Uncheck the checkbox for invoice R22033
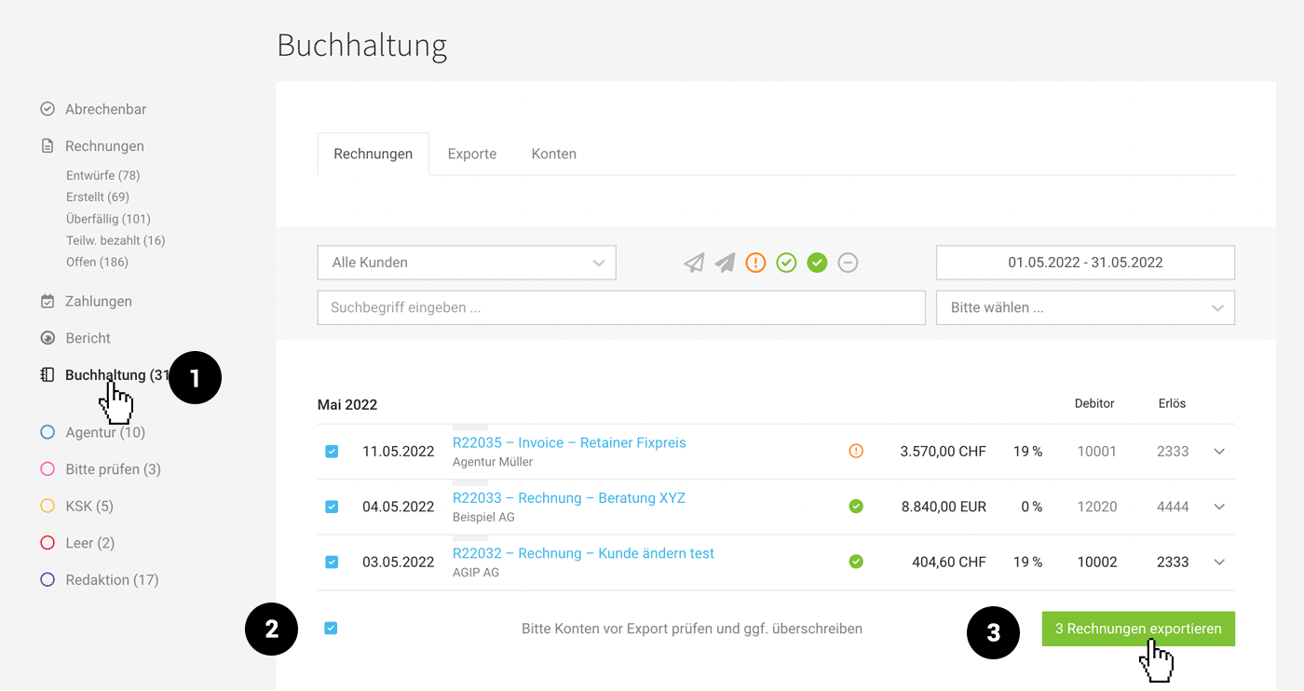 pyautogui.click(x=332, y=507)
